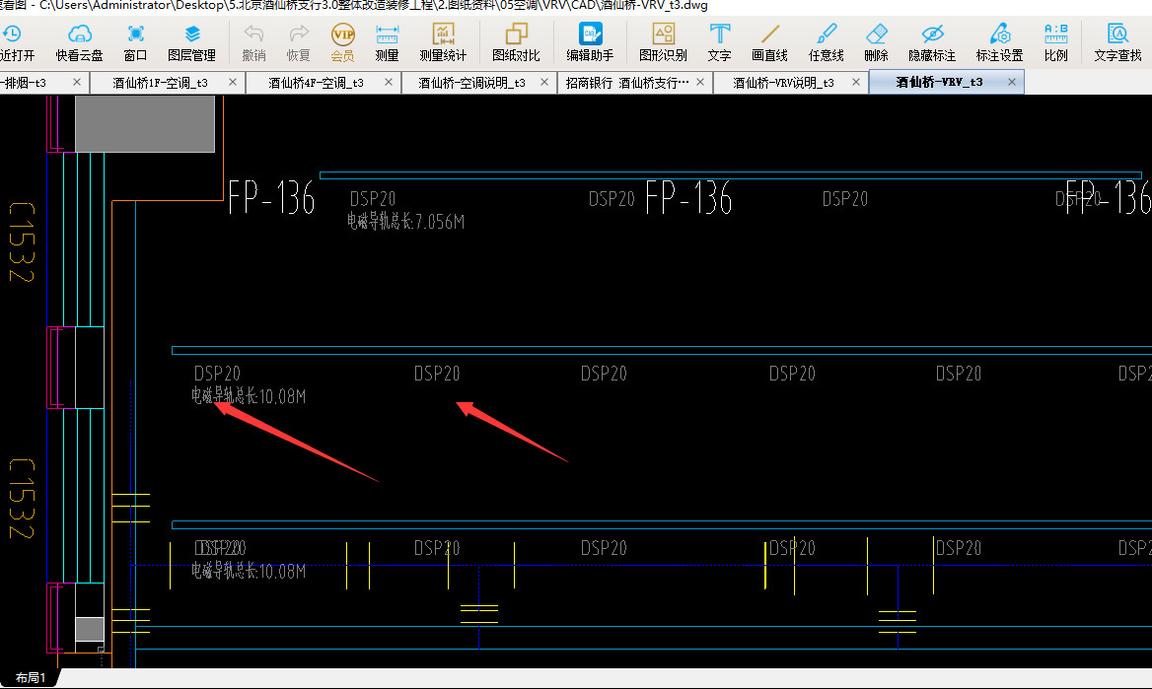Click the gray rectangle block at top-left of drawing
This screenshot has width=1152, height=689.
pos(145,123)
